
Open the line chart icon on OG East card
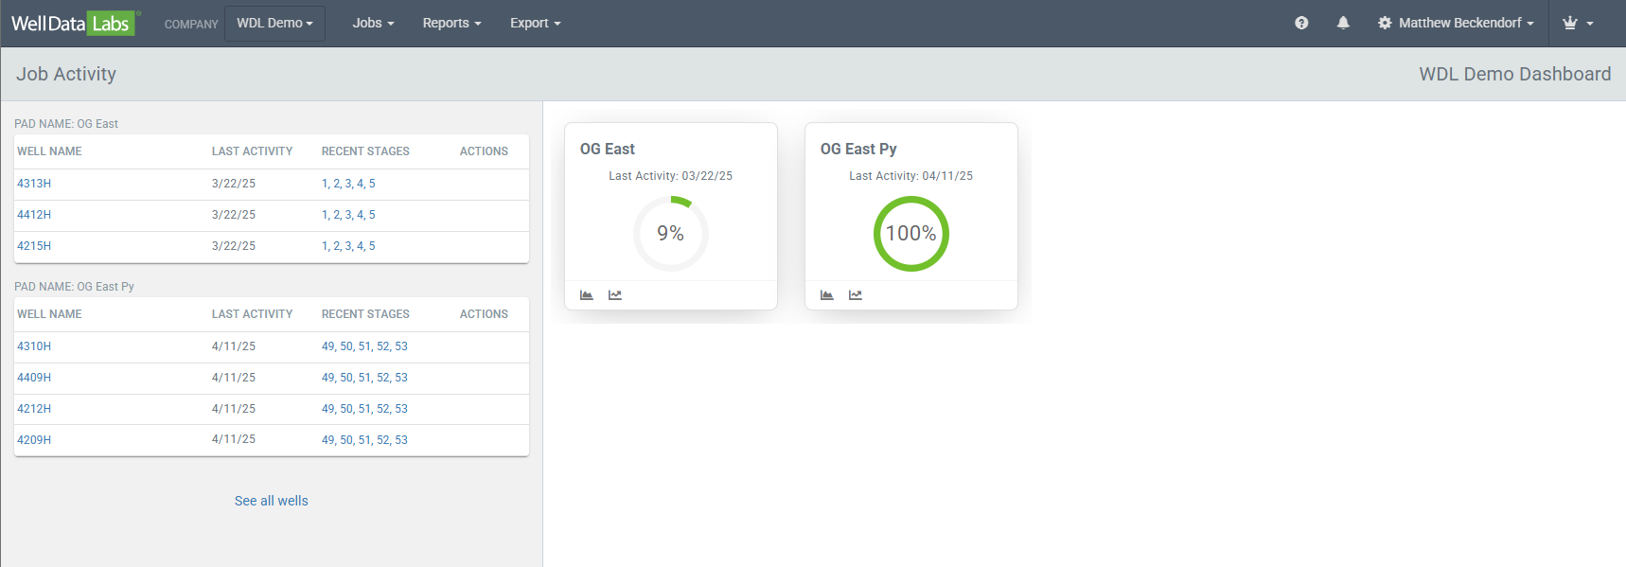[x=615, y=295]
